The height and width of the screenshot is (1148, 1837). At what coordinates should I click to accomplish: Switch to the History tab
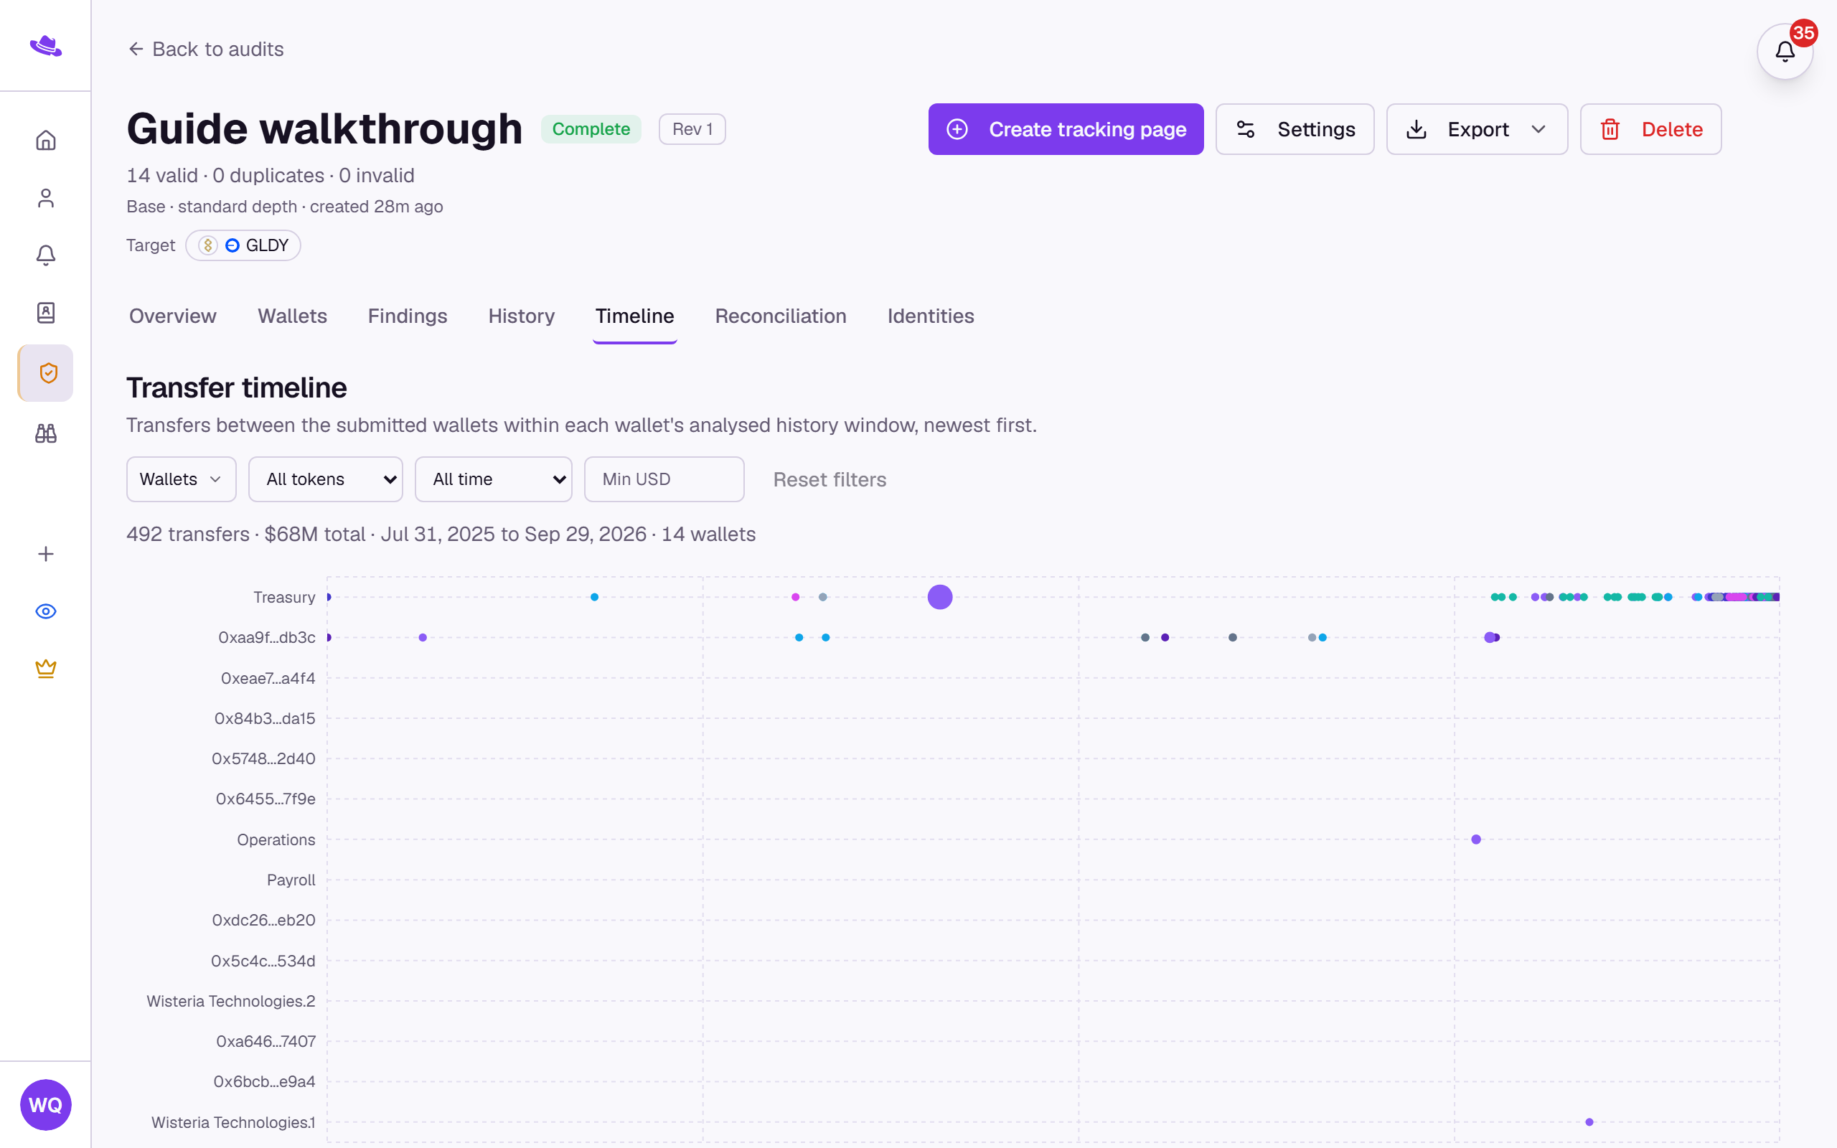tap(522, 316)
